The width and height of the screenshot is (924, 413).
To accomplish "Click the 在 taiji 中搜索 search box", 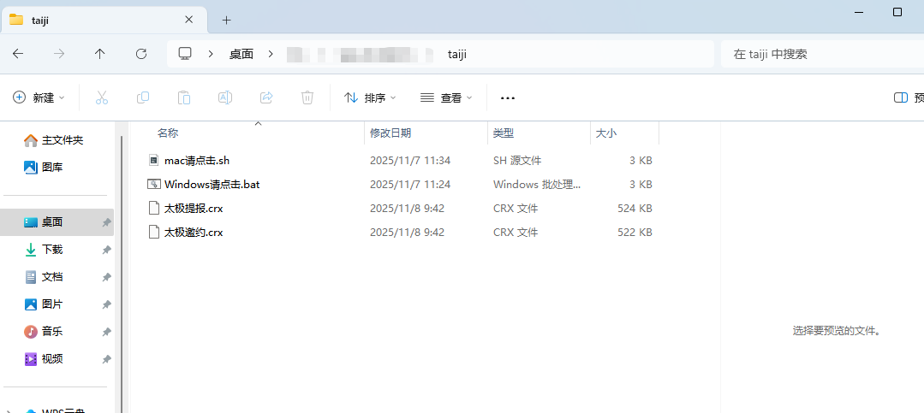I will 818,54.
